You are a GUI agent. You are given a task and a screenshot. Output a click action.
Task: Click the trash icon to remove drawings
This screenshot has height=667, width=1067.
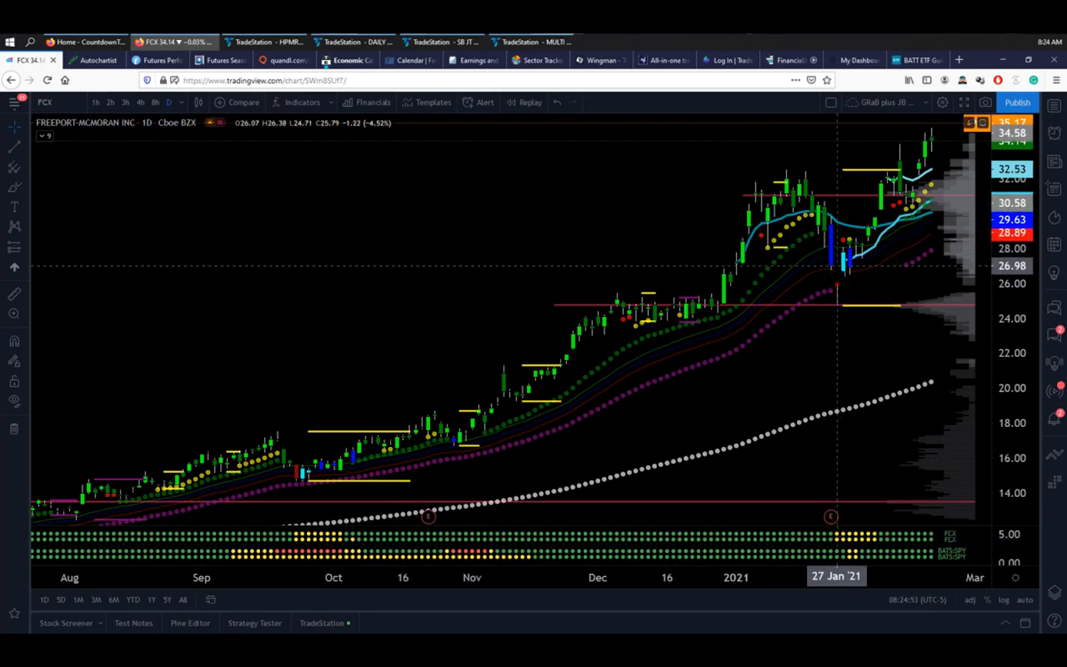(14, 429)
